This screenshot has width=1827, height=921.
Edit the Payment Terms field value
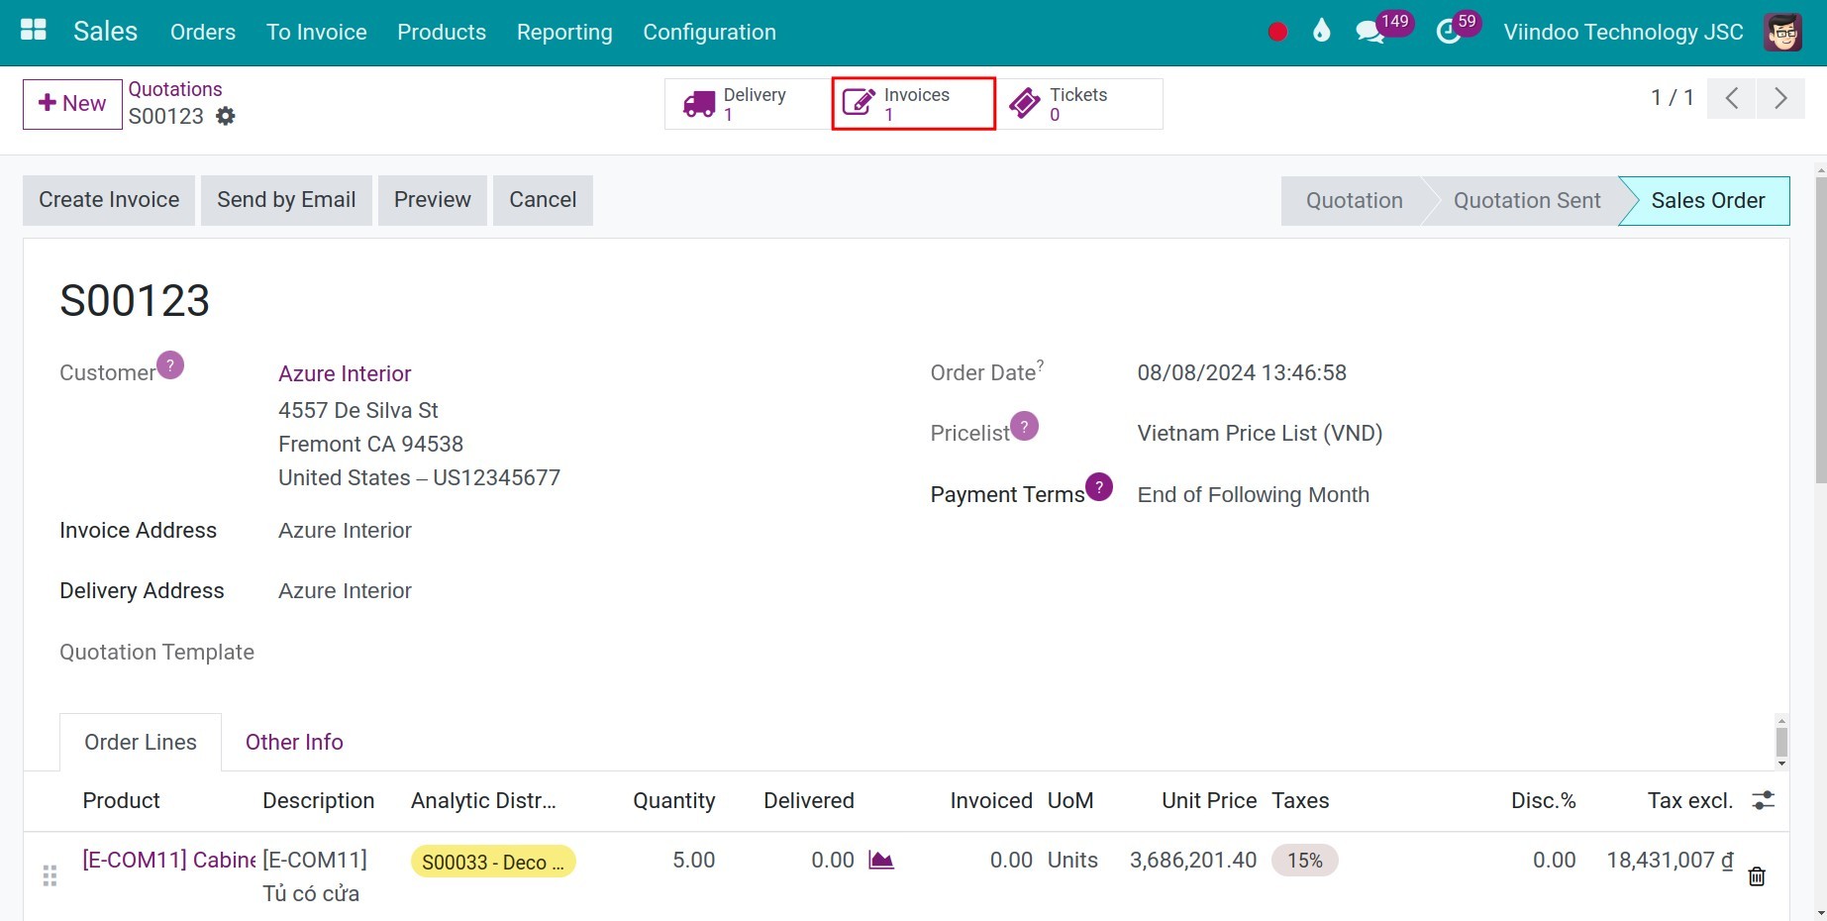click(1254, 494)
